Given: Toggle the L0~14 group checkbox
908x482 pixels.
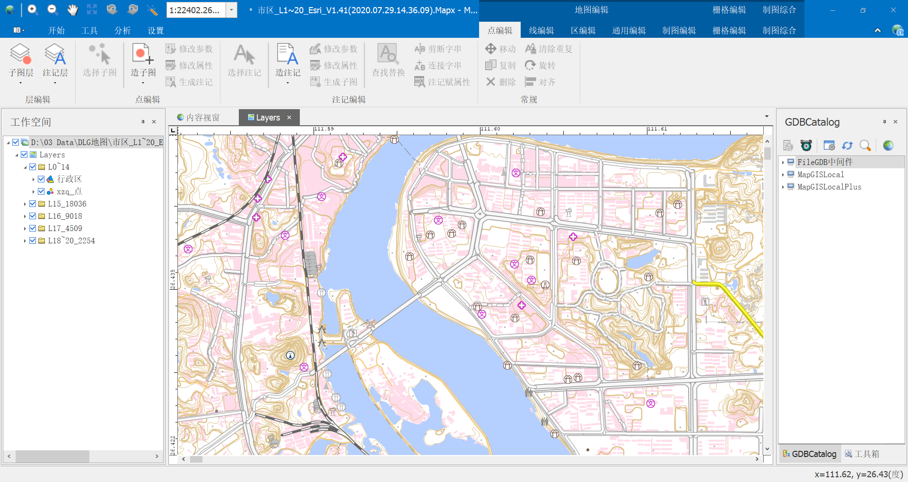Looking at the screenshot, I should [x=33, y=167].
